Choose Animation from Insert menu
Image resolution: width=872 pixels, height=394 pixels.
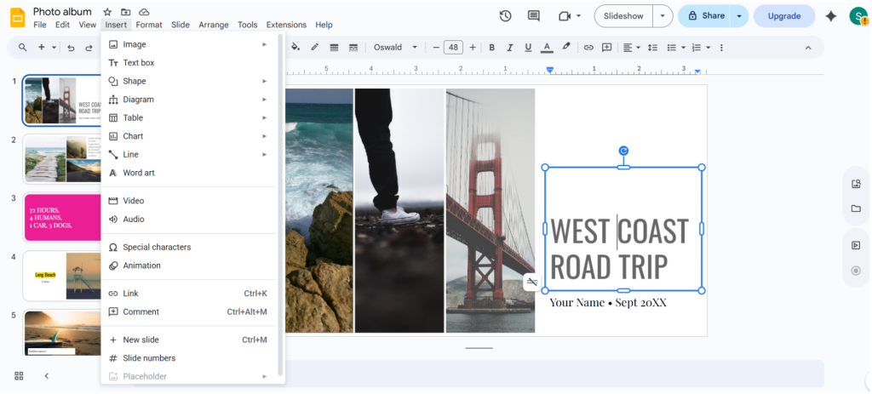pyautogui.click(x=188, y=266)
